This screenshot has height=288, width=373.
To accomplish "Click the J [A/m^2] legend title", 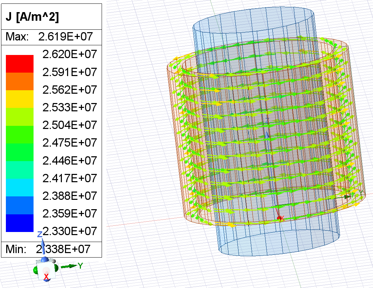I will pyautogui.click(x=32, y=17).
